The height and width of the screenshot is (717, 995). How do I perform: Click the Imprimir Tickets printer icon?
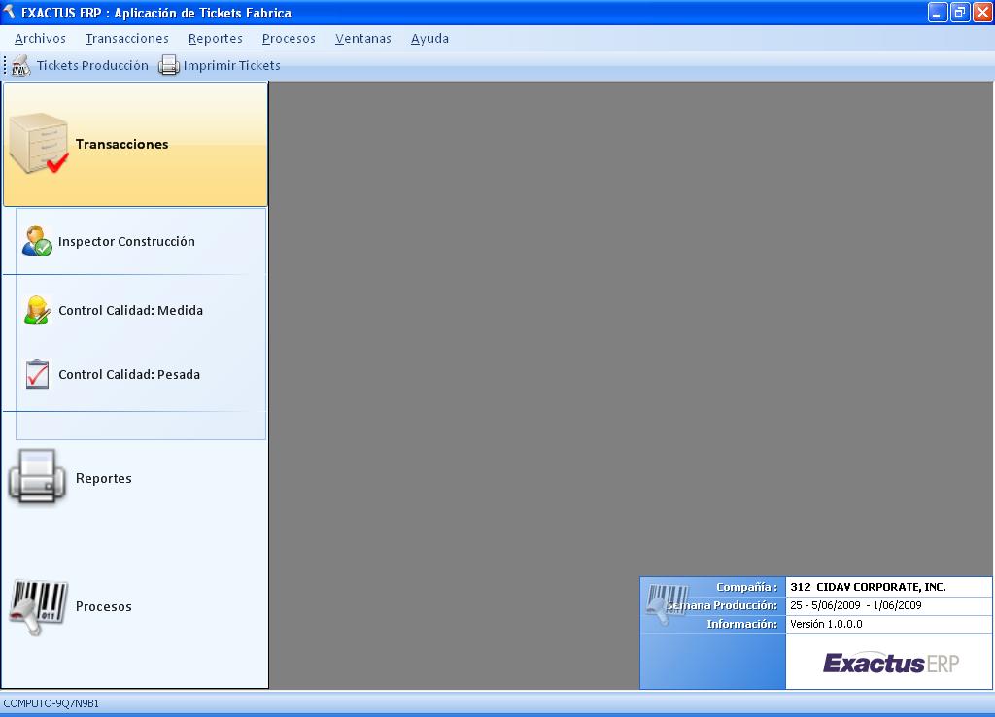[169, 66]
